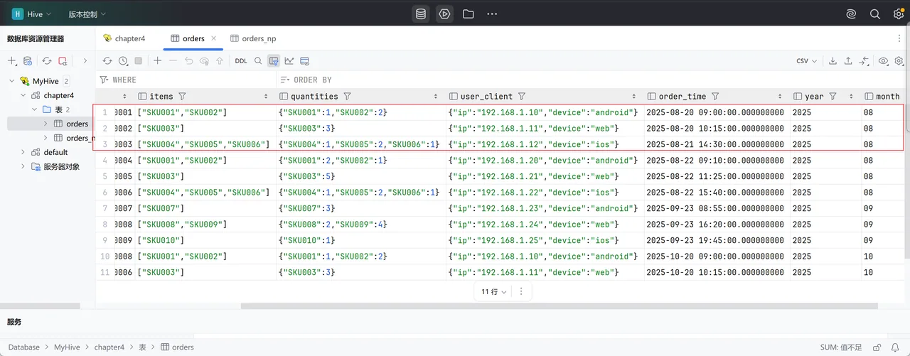Expand the orders table tree node
The height and width of the screenshot is (356, 910).
[46, 124]
